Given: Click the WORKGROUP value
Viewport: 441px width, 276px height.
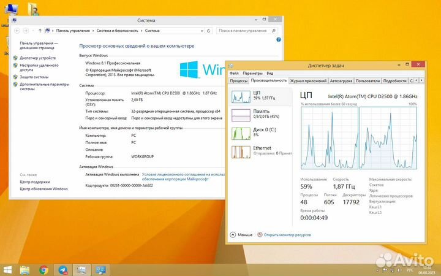Looking at the screenshot, I should tap(142, 156).
